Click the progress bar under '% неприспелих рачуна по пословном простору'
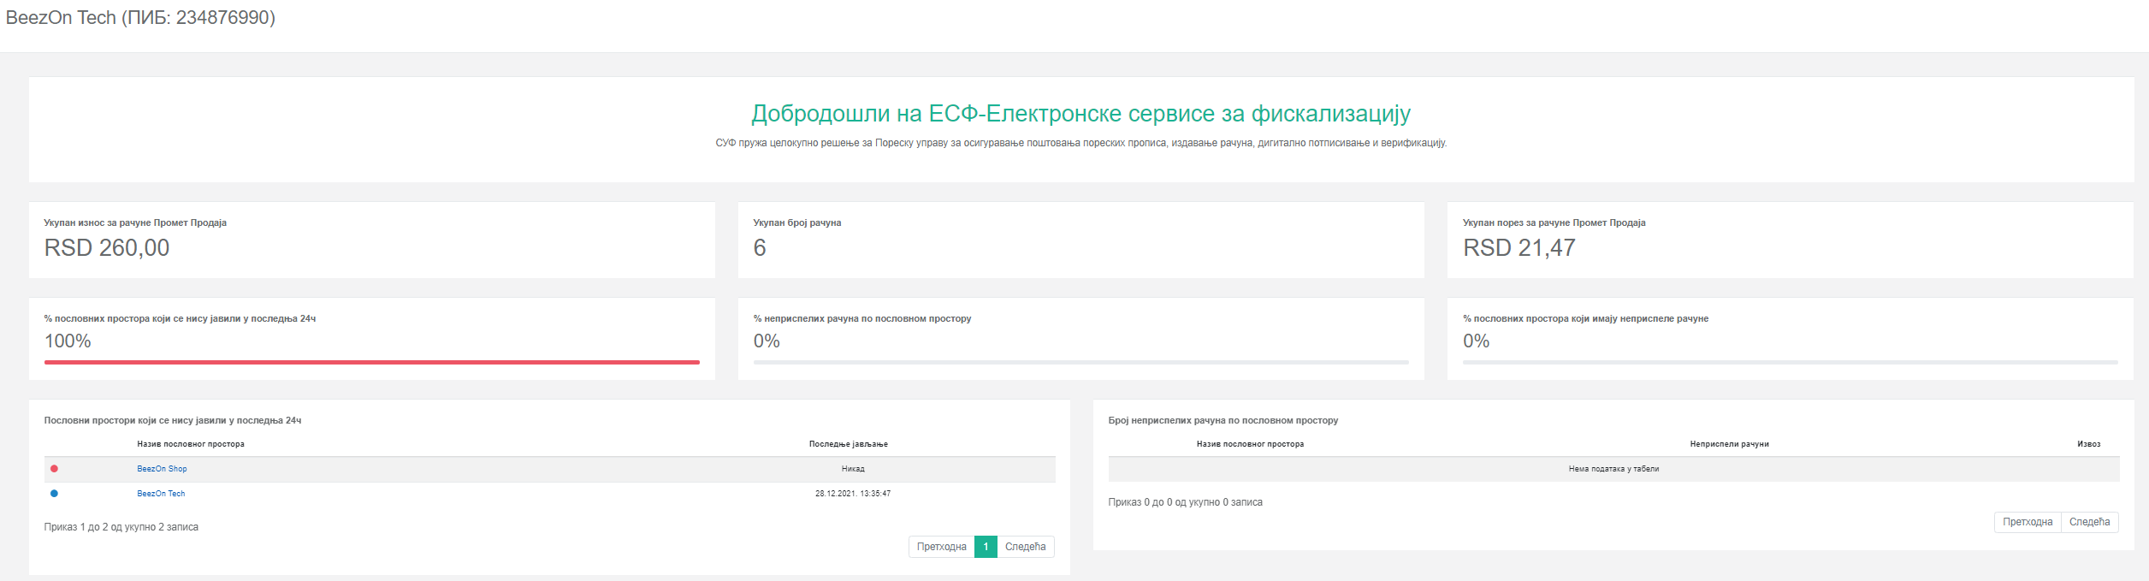 1080,363
